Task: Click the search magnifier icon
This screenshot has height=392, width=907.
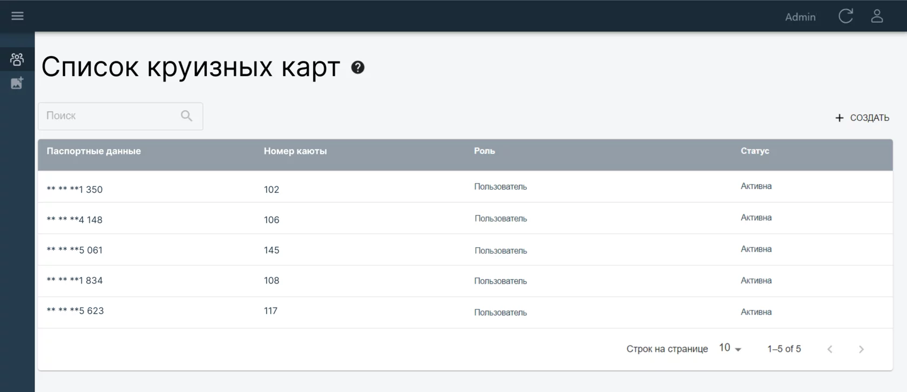Action: (x=186, y=116)
